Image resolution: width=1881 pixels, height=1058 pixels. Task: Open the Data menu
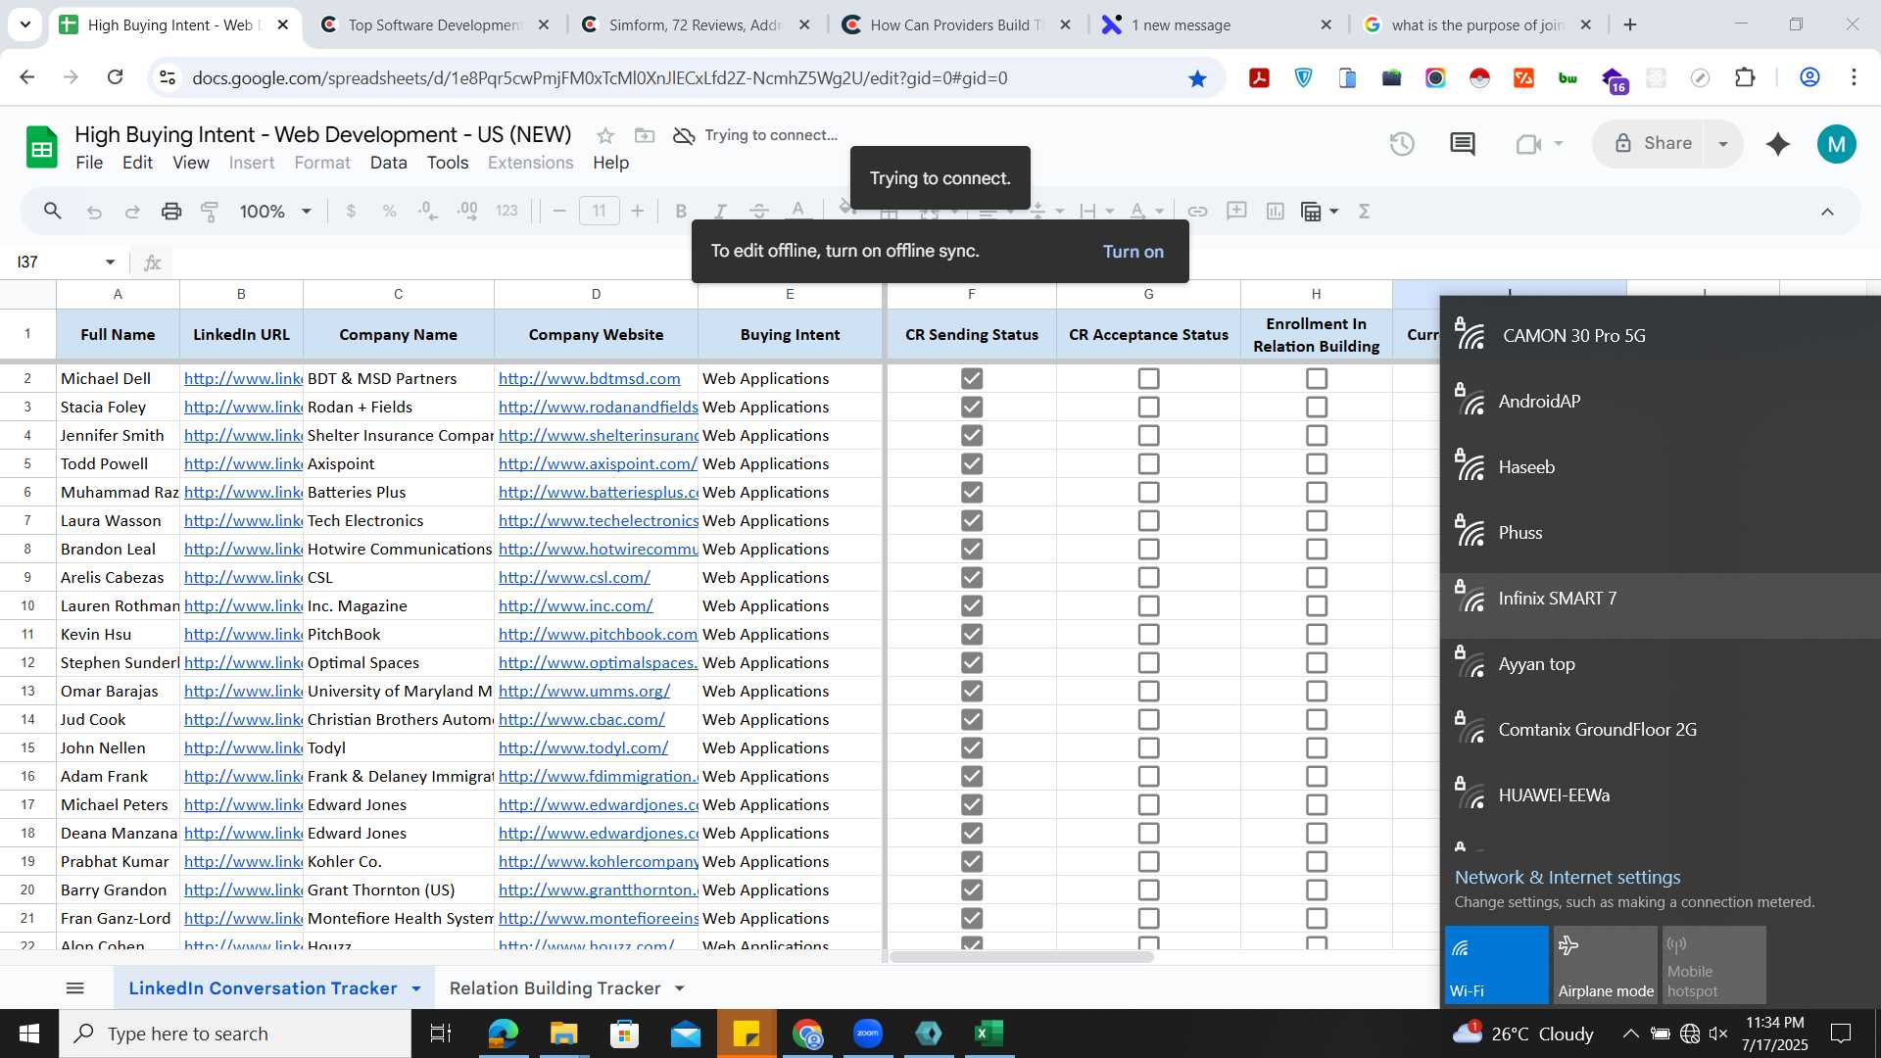[388, 163]
